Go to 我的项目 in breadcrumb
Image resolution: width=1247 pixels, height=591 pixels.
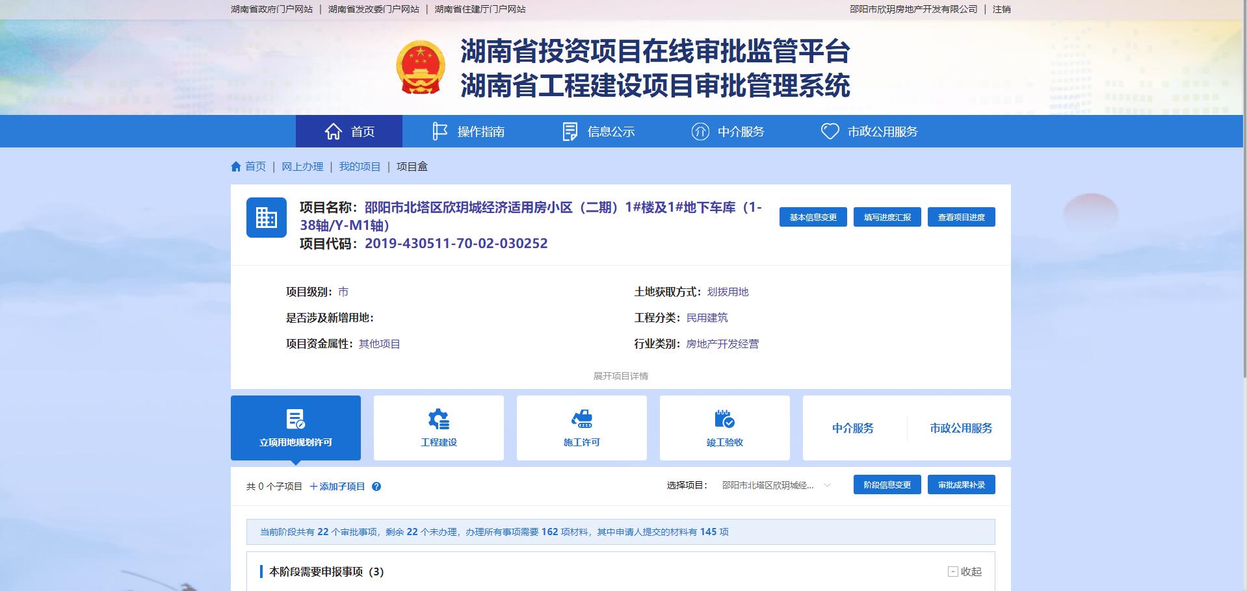pyautogui.click(x=360, y=167)
